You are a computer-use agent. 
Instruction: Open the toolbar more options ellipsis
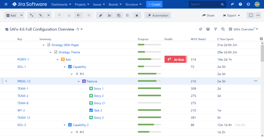tap(258, 15)
